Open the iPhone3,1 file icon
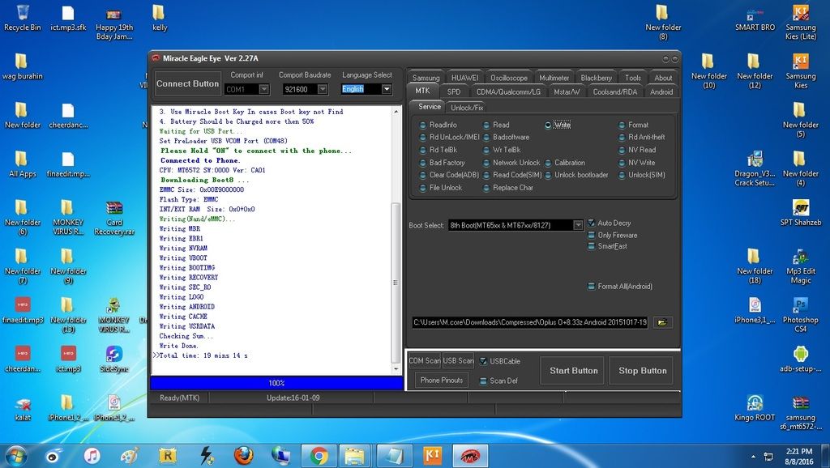The width and height of the screenshot is (830, 468). coord(755,310)
